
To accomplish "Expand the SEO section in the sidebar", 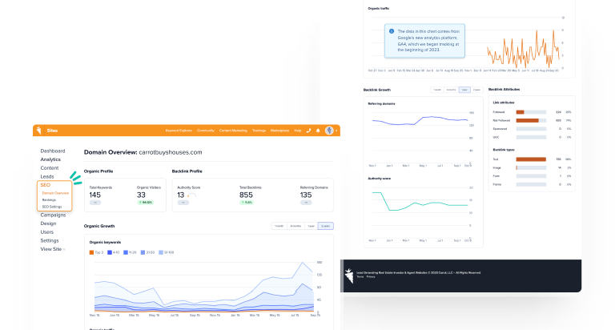I will [46, 185].
